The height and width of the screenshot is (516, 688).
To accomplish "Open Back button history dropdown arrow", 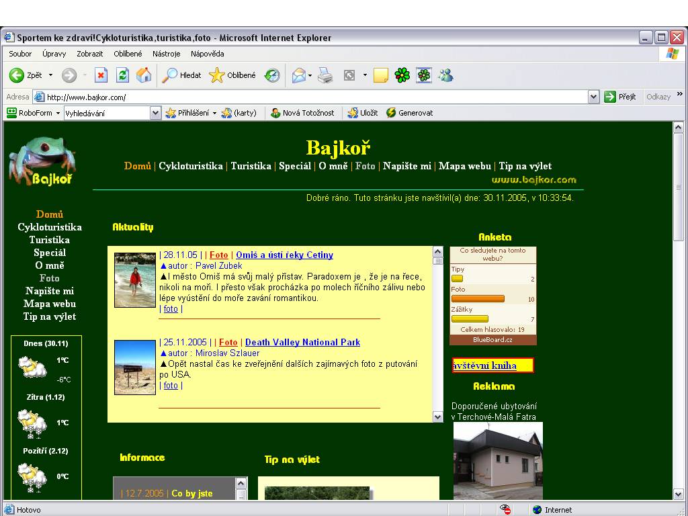I will tap(50, 75).
